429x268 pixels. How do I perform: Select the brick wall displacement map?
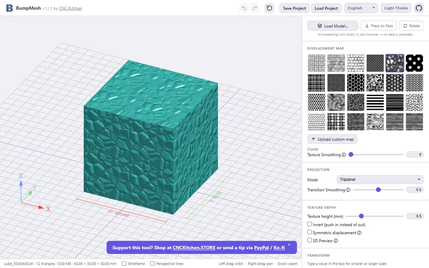tap(336, 63)
